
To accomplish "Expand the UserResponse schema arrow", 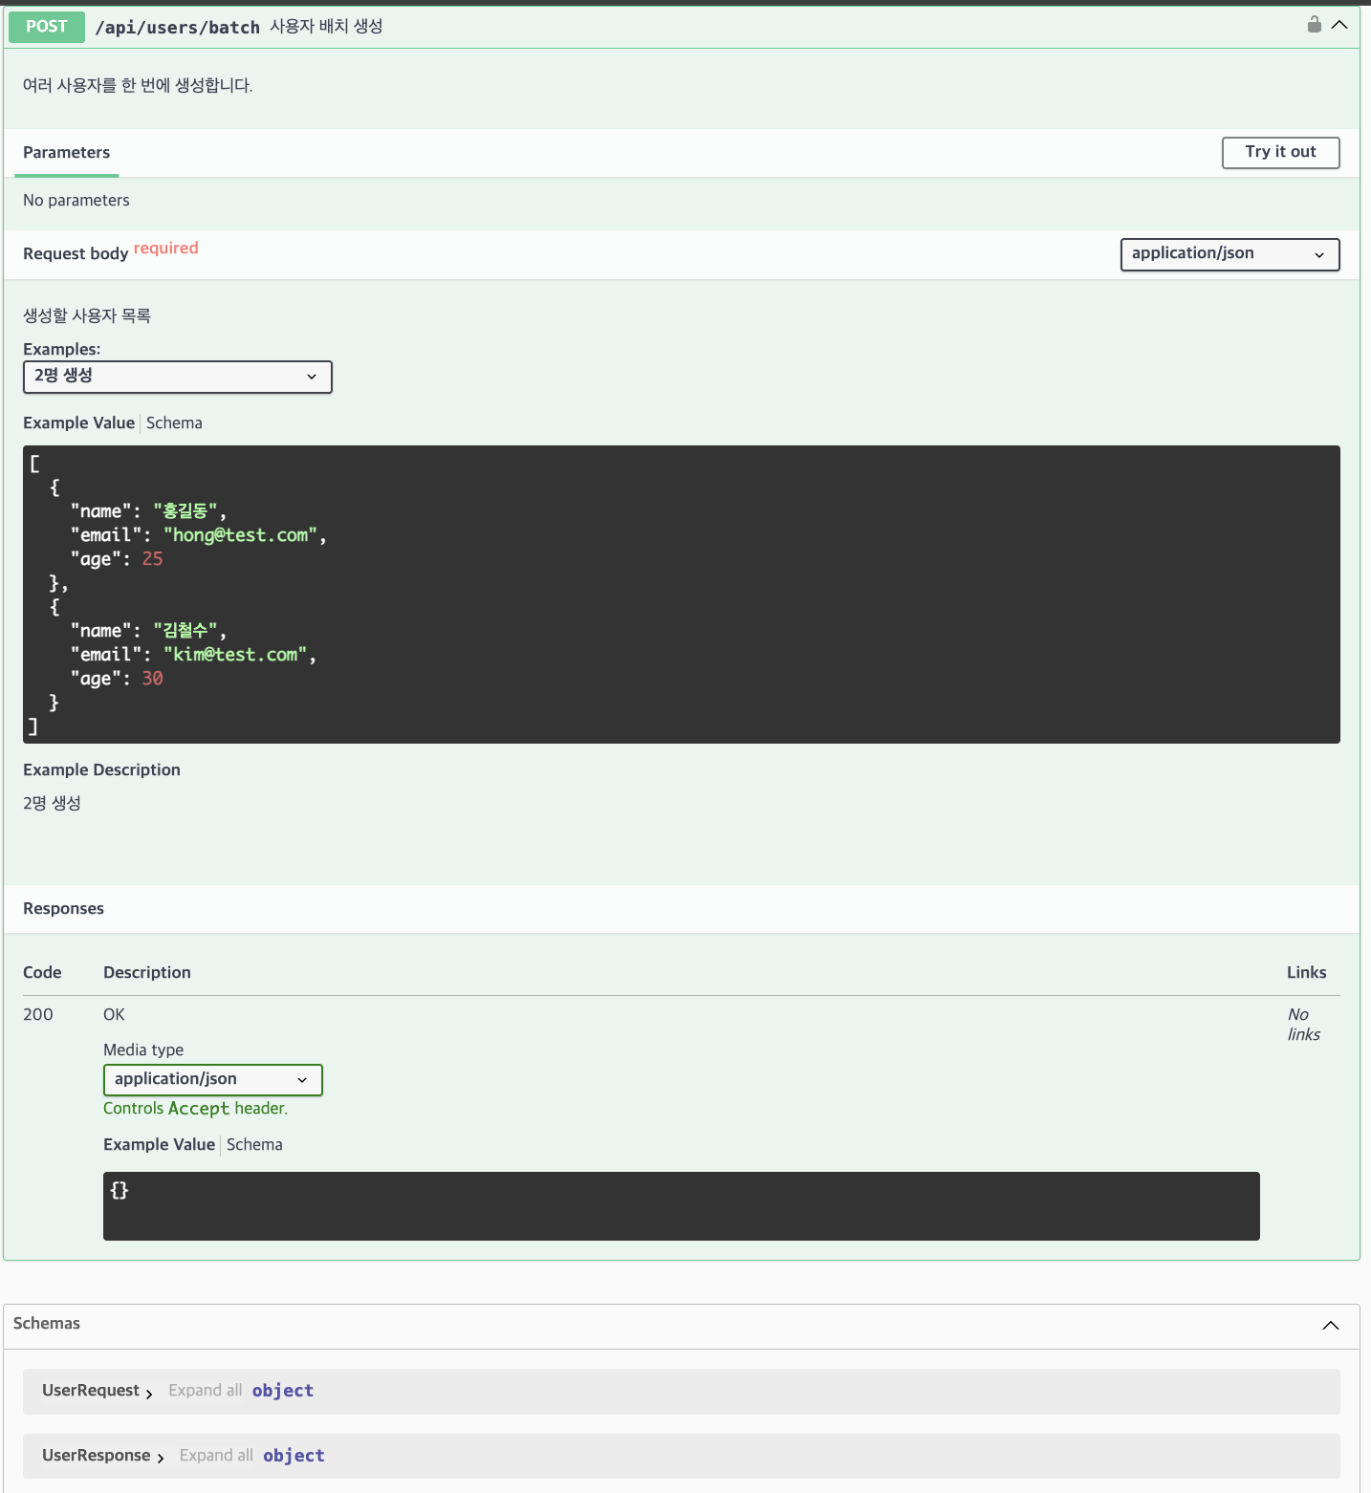I will pyautogui.click(x=161, y=1458).
